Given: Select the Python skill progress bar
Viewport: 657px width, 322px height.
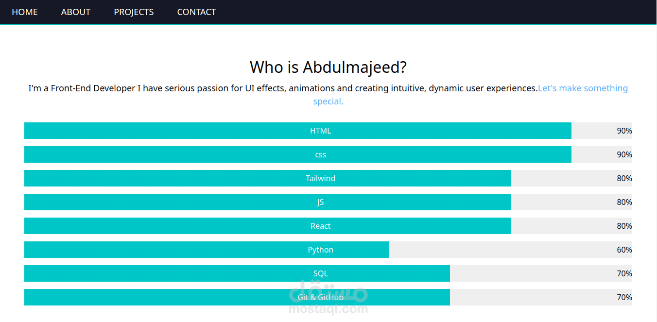Looking at the screenshot, I should click(x=207, y=250).
